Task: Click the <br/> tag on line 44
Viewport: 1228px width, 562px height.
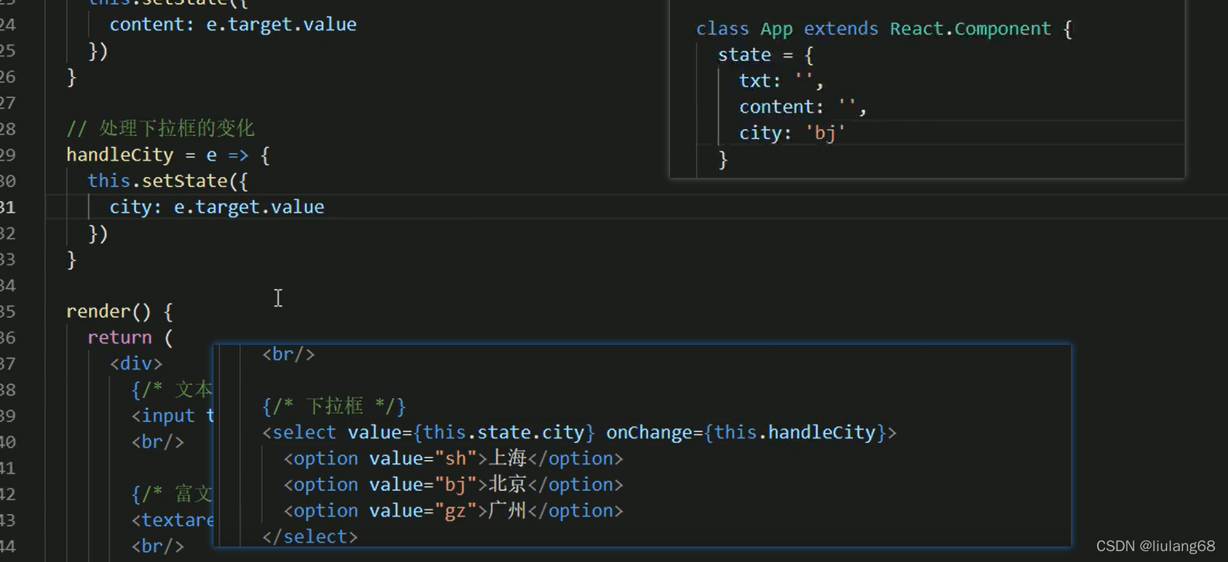Action: click(158, 547)
